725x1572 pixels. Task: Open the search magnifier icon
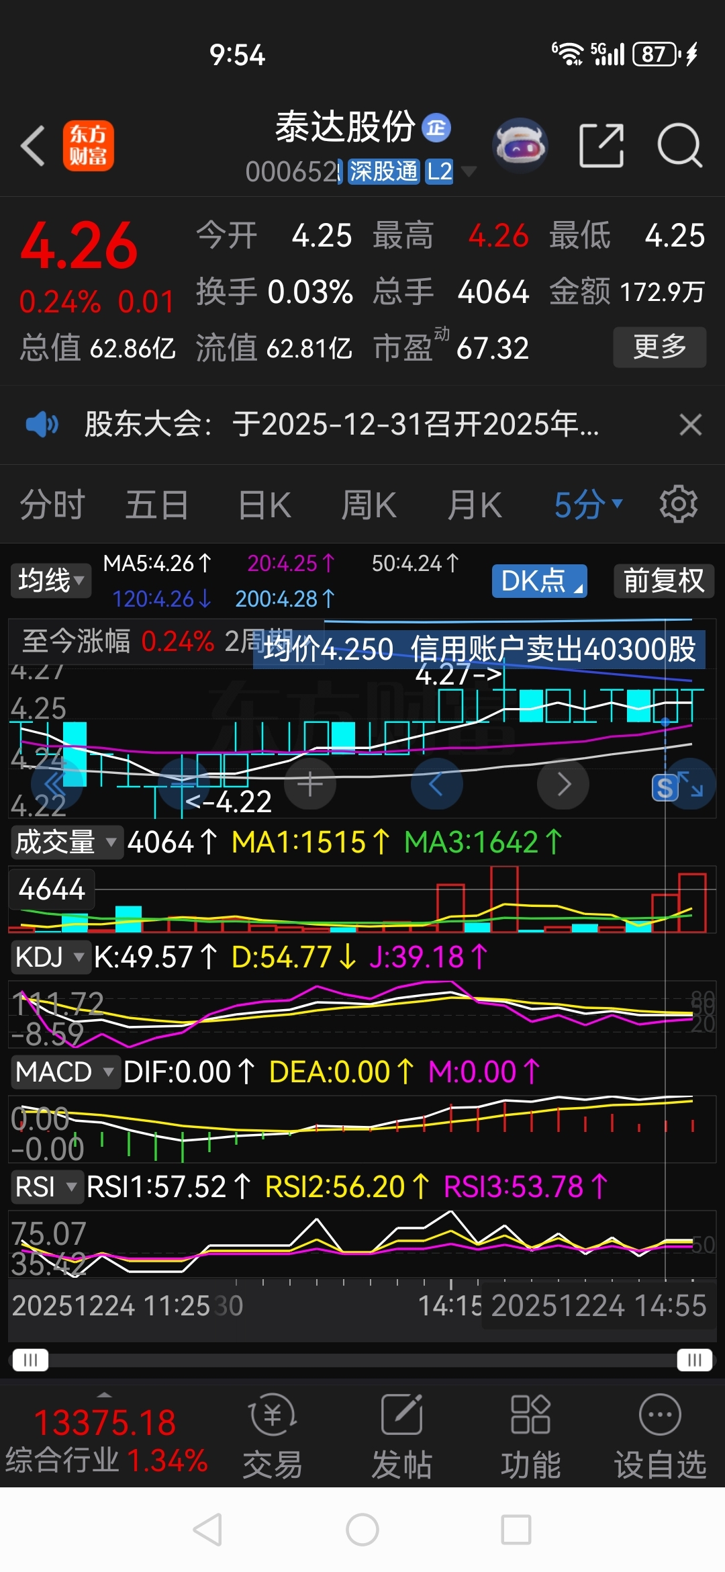tap(679, 145)
